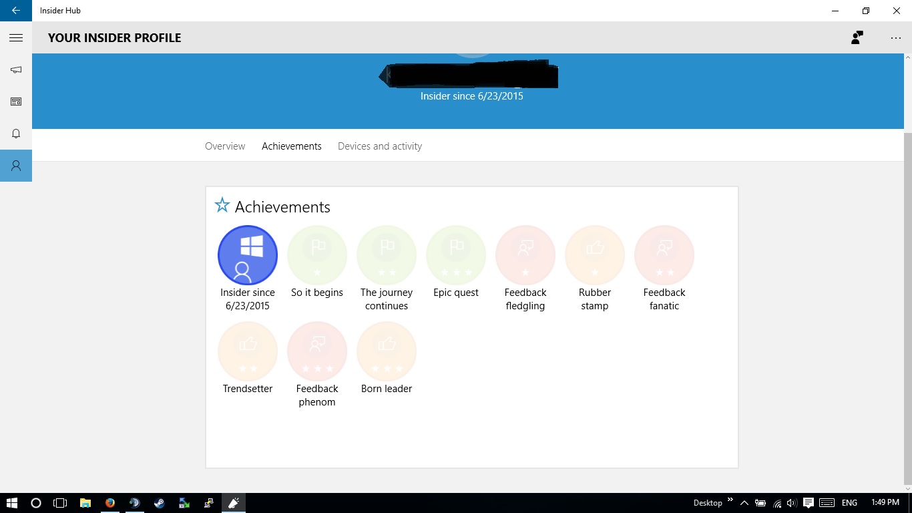Click the Wi-Fi network tray icon
912x513 pixels.
pos(777,503)
